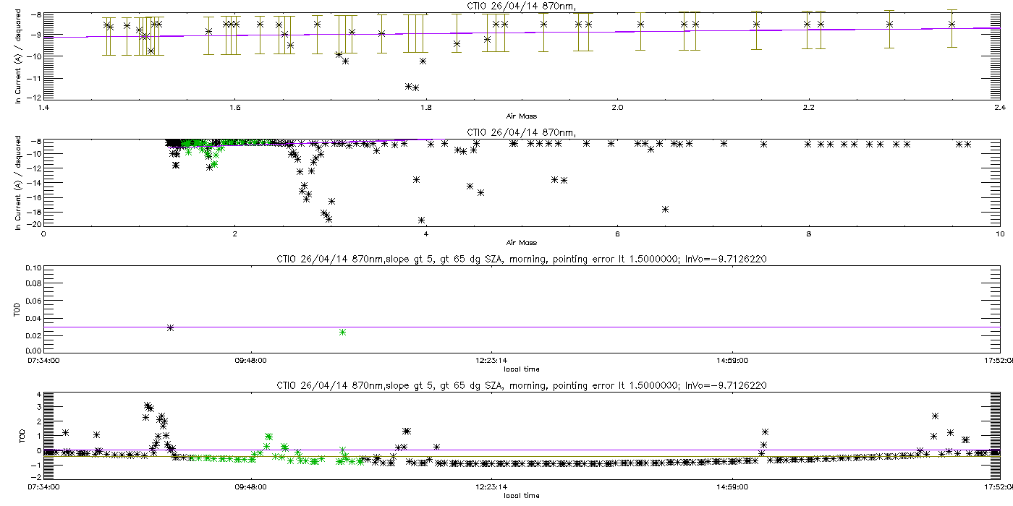Click the highest peak point in bottom TOD plot
The height and width of the screenshot is (506, 1013).
pyautogui.click(x=147, y=406)
